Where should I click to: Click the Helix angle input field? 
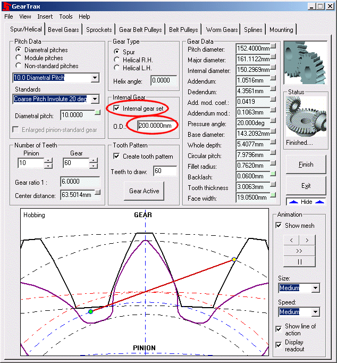164,80
